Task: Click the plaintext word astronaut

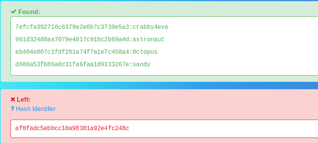Action: 148,39
